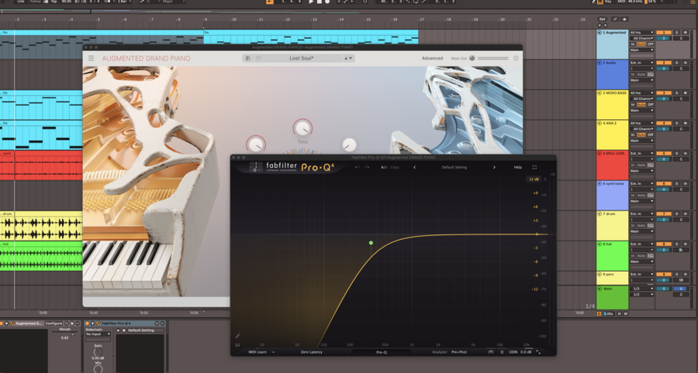Image resolution: width=698 pixels, height=373 pixels.
Task: Click the Pro-Q Copy button
Action: tap(395, 167)
